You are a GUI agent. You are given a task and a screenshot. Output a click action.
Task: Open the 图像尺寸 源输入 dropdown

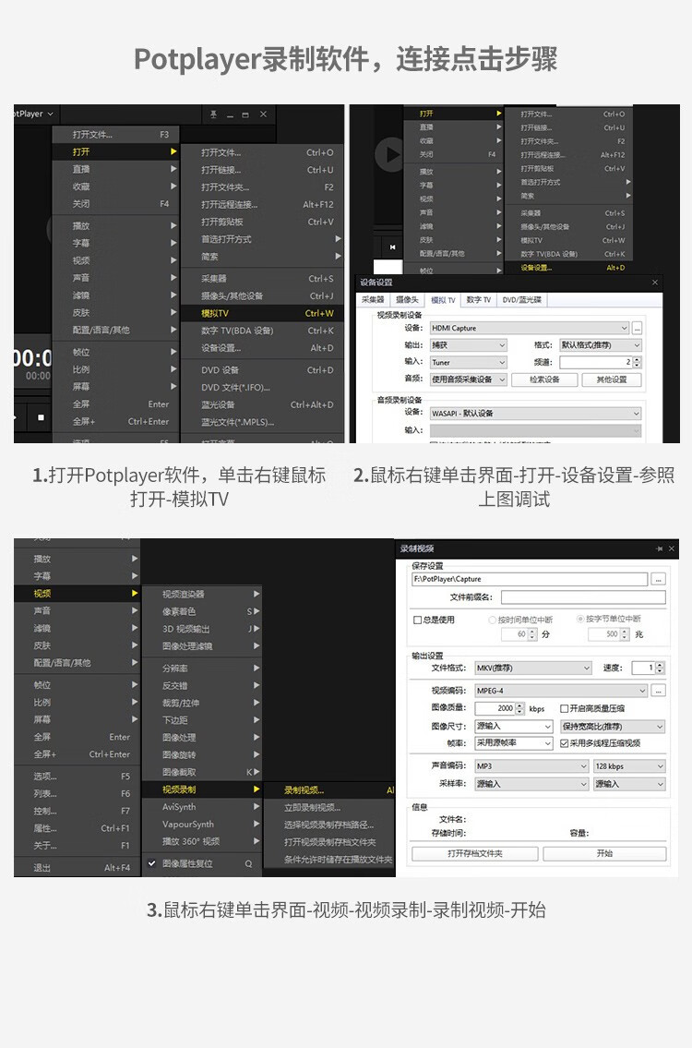[514, 727]
